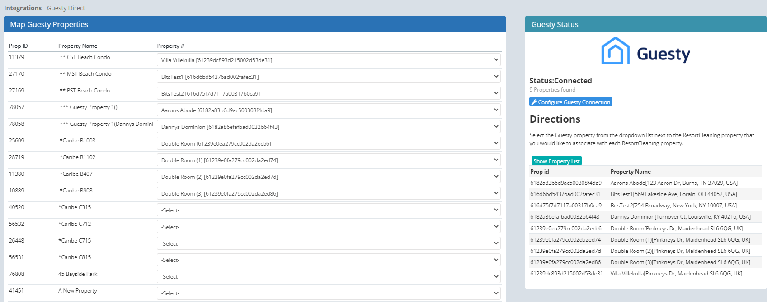
Task: Expand dropdown for Caribe B1003
Action: pos(329,143)
